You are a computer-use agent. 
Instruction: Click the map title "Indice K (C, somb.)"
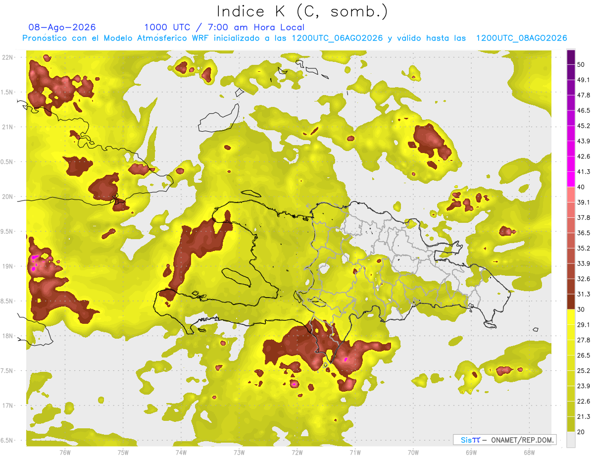click(302, 11)
